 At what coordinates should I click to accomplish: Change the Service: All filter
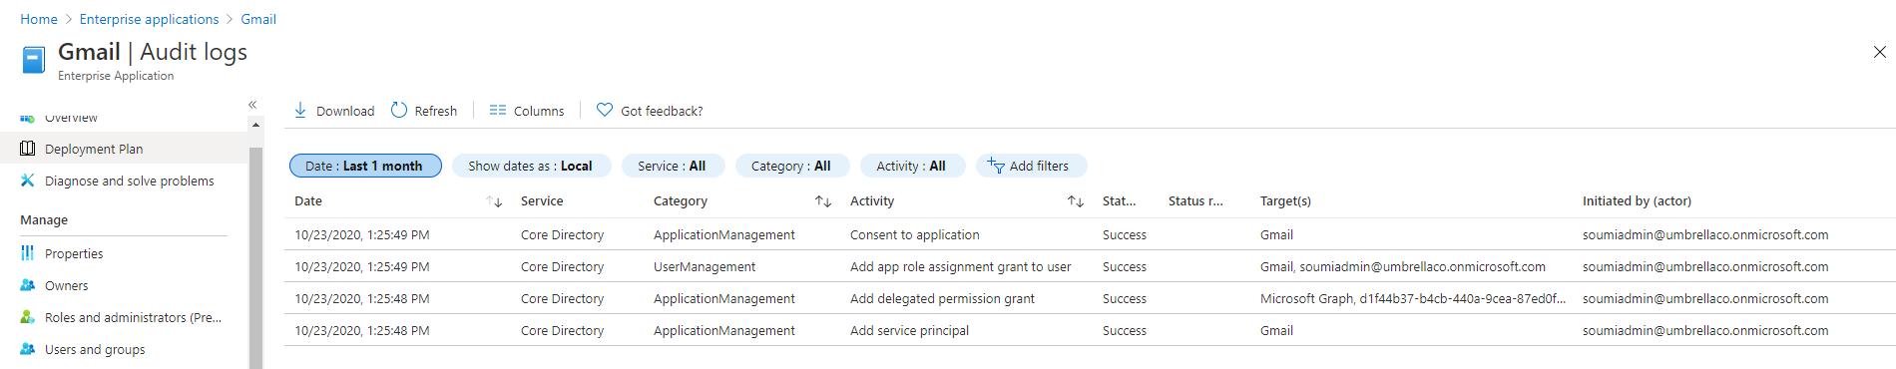click(672, 166)
